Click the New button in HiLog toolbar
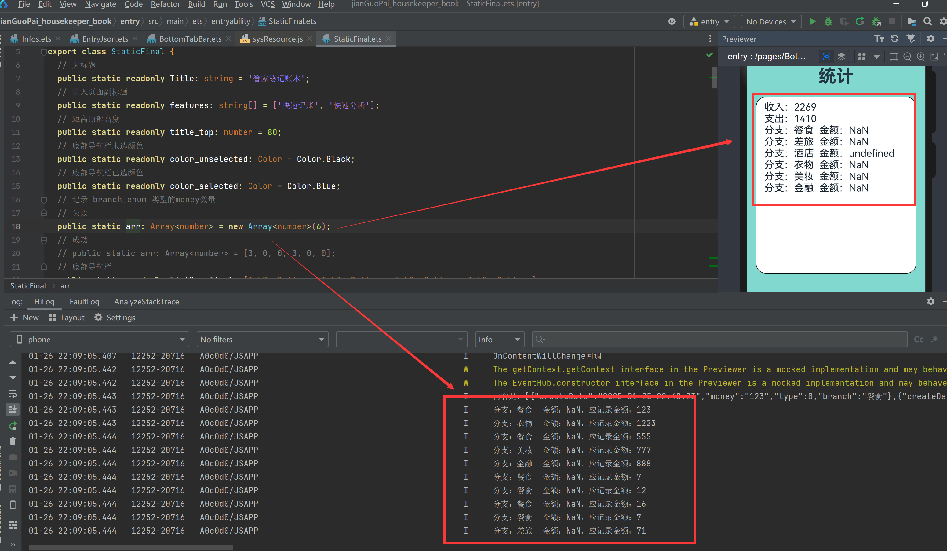This screenshot has width=947, height=551. click(24, 318)
